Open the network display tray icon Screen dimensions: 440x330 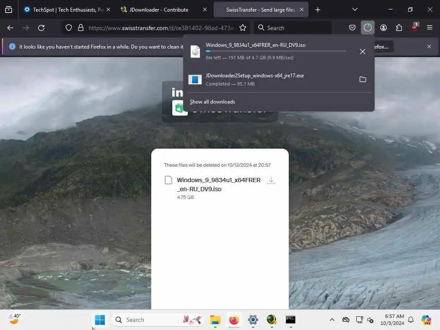(360, 320)
